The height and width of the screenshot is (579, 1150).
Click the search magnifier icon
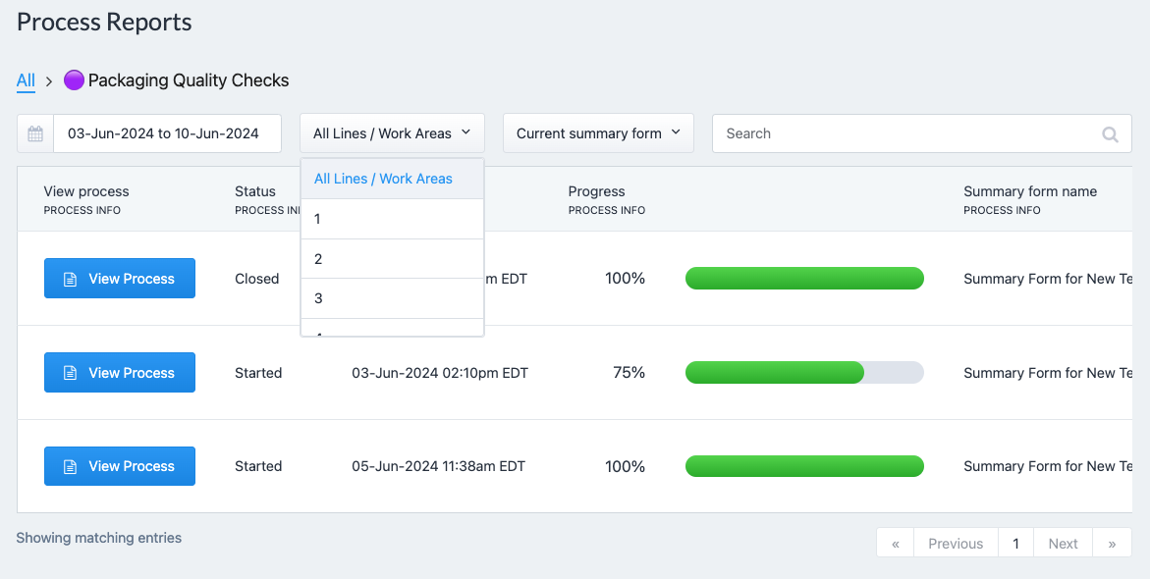click(x=1111, y=134)
